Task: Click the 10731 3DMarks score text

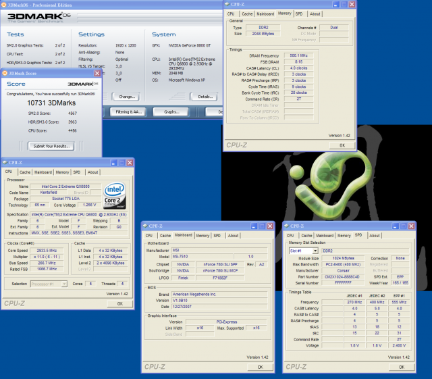Action: coord(51,103)
